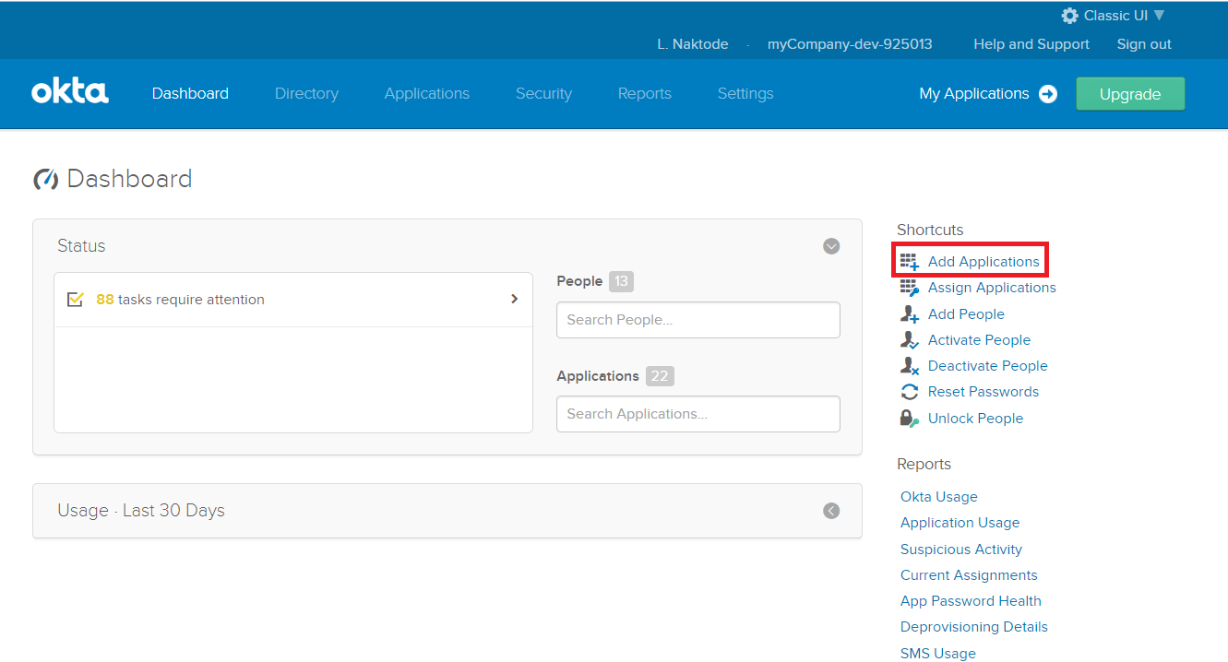Click the People label above search

[x=579, y=281]
